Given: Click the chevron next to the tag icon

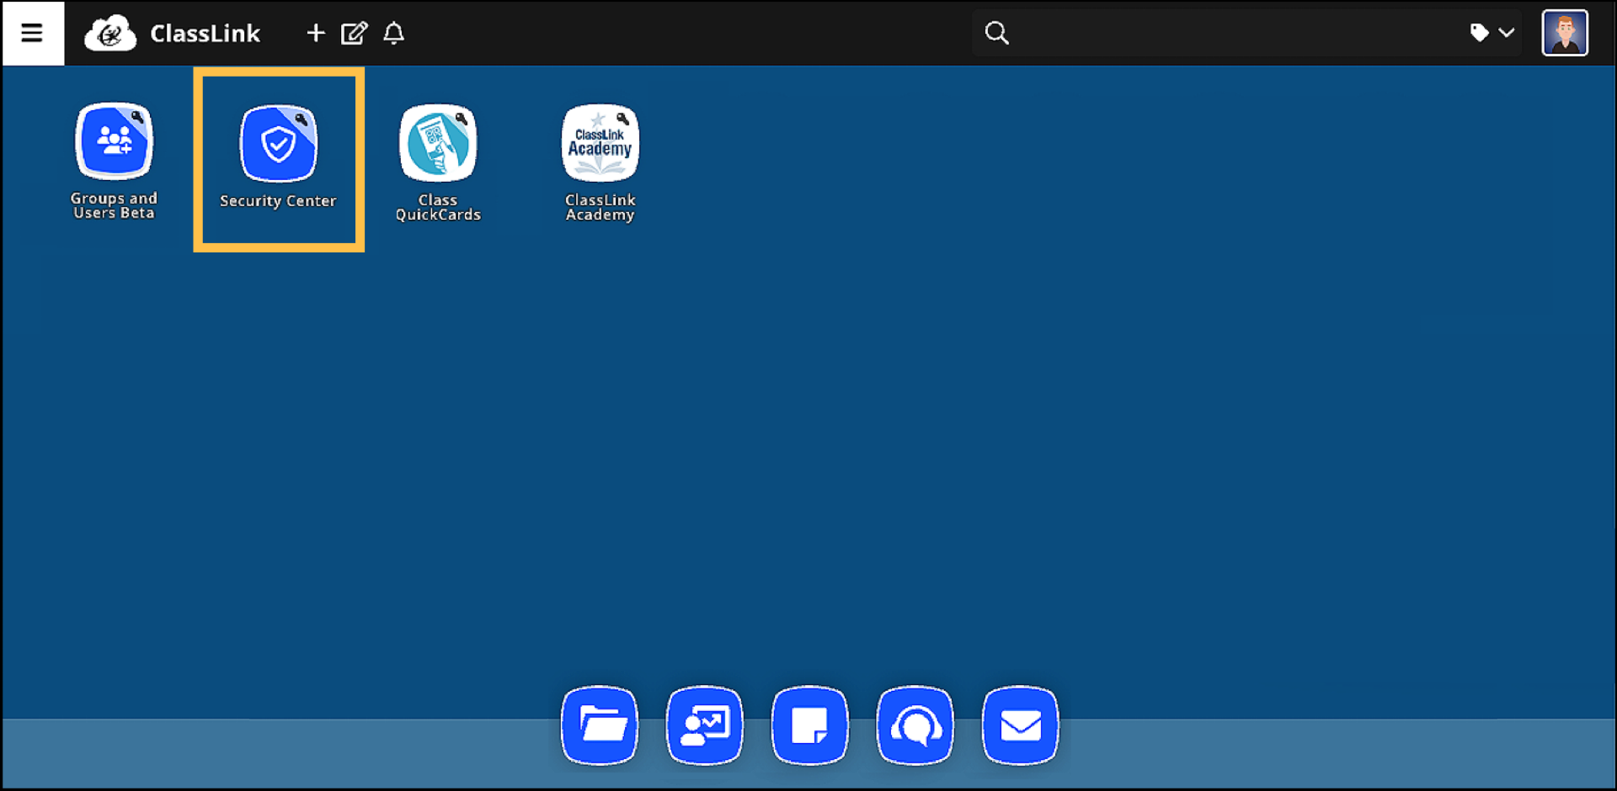Looking at the screenshot, I should point(1508,33).
